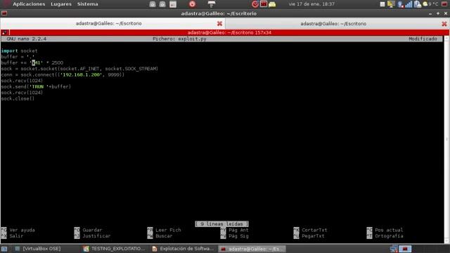This screenshot has height=253, width=450.
Task: Click the port number 9999
Action: (114, 75)
